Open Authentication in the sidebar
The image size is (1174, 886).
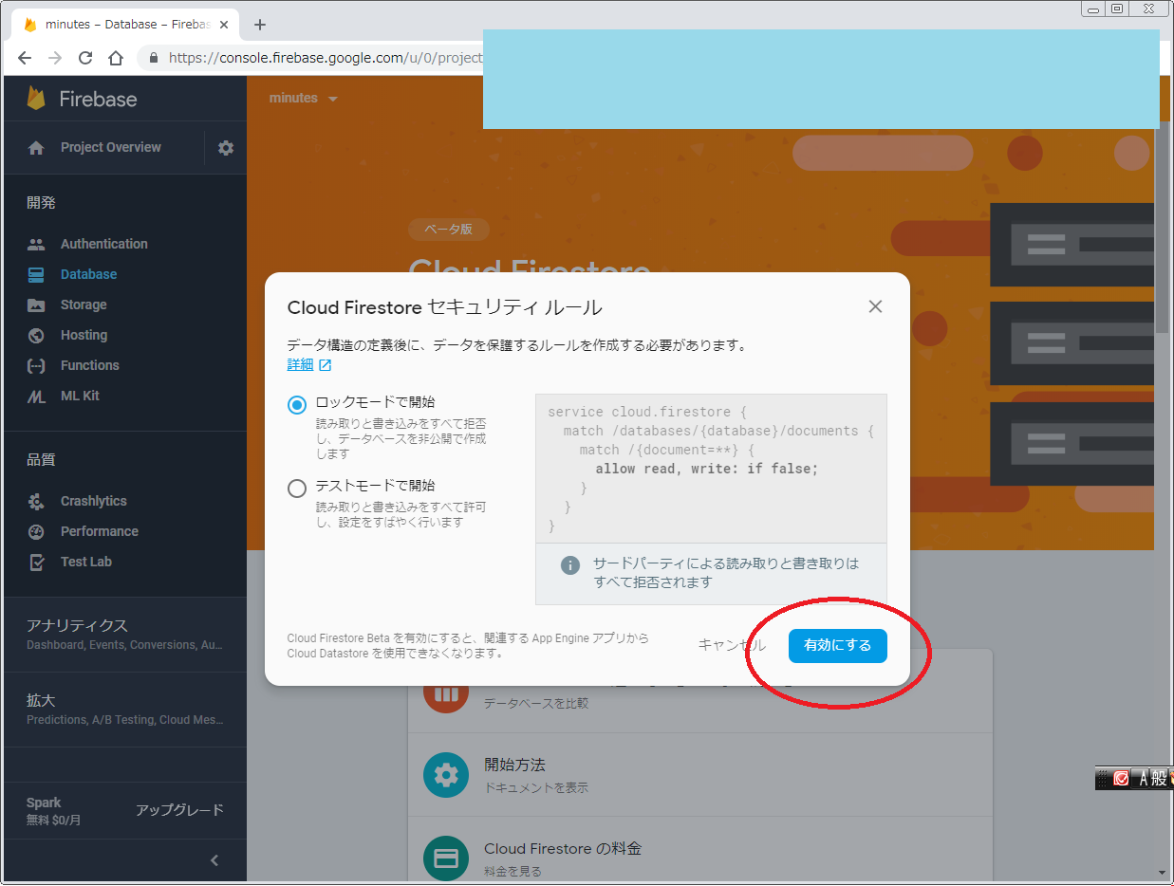tap(104, 244)
